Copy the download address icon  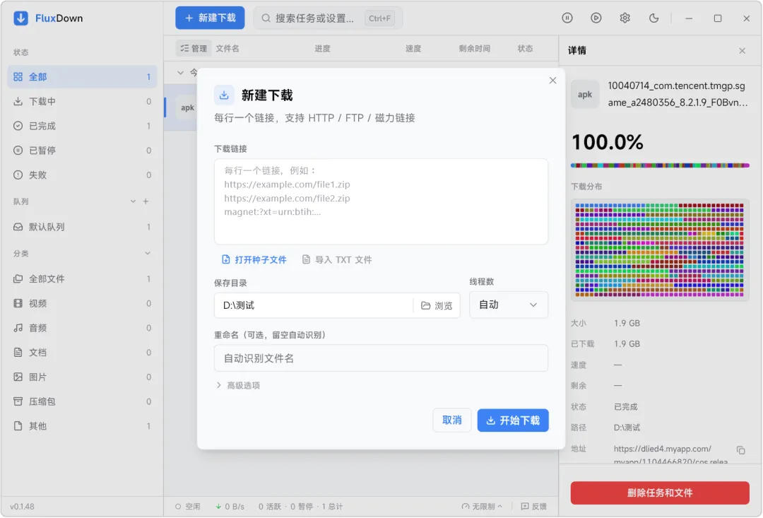point(740,450)
